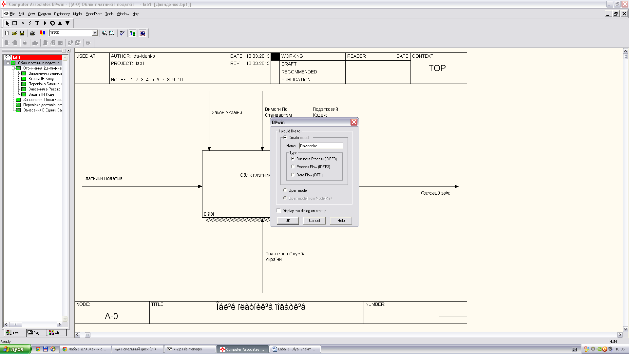The width and height of the screenshot is (629, 354).
Task: Go to parent diagram arrow
Action: click(x=60, y=23)
